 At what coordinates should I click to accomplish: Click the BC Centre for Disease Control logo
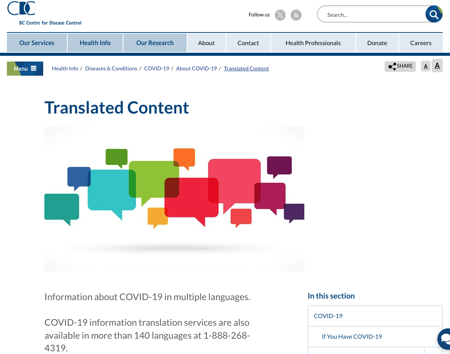pyautogui.click(x=44, y=13)
